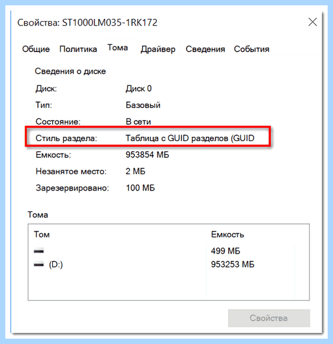The image size is (333, 344).
Task: Click drive icon of 499 МБ volume
Action: click(x=39, y=251)
